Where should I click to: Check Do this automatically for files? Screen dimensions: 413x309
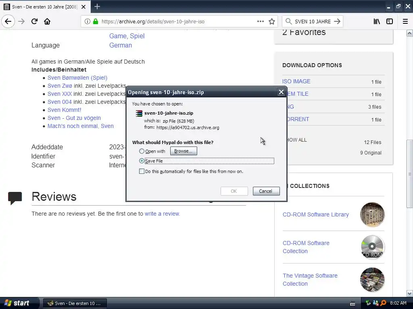(142, 171)
